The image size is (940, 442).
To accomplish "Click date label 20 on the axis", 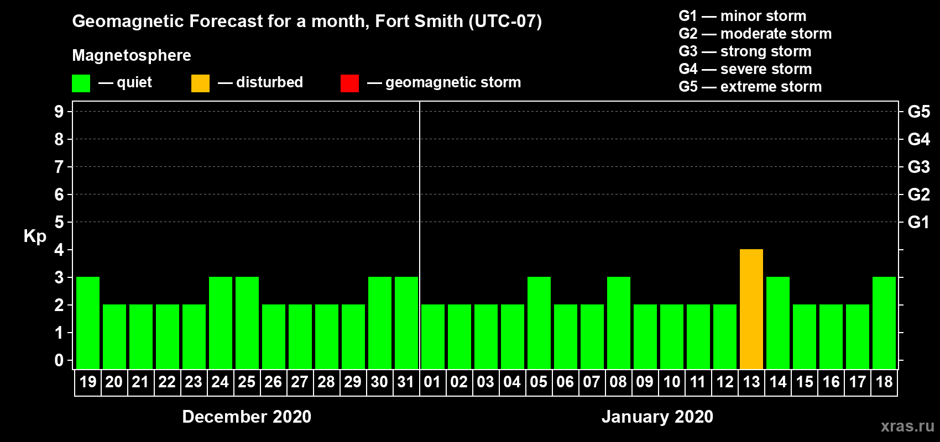I will pyautogui.click(x=114, y=382).
